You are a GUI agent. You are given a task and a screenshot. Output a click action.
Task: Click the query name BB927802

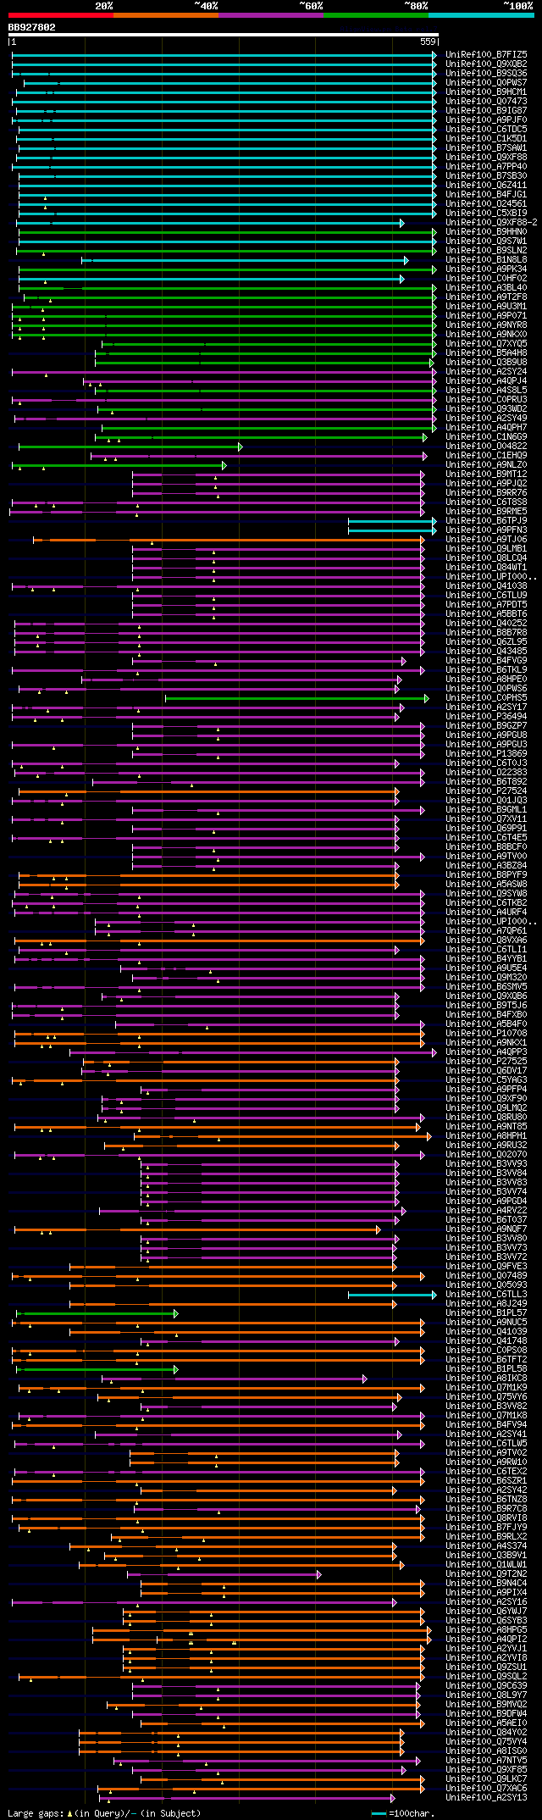[x=32, y=27]
